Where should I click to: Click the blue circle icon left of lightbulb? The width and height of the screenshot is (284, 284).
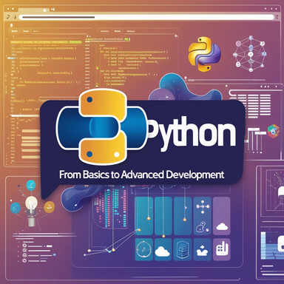[16, 208]
